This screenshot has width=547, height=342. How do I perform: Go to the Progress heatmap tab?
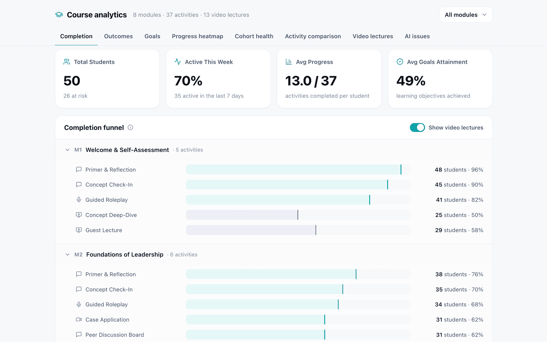tap(198, 36)
